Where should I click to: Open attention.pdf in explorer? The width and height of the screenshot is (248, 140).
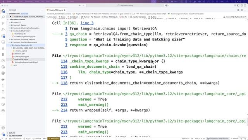point(19,54)
